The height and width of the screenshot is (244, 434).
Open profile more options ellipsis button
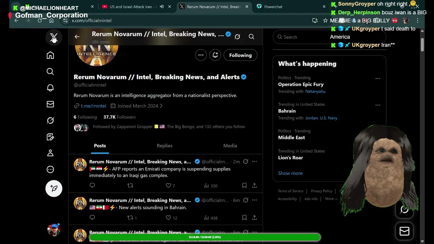point(201,55)
